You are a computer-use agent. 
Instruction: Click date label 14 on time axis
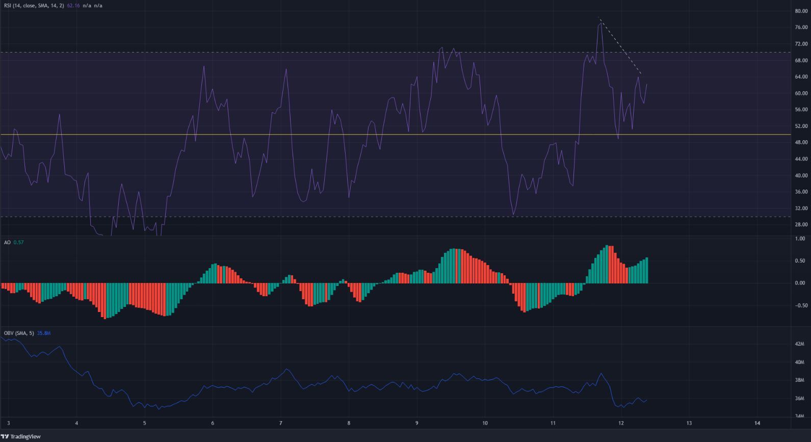tap(757, 423)
